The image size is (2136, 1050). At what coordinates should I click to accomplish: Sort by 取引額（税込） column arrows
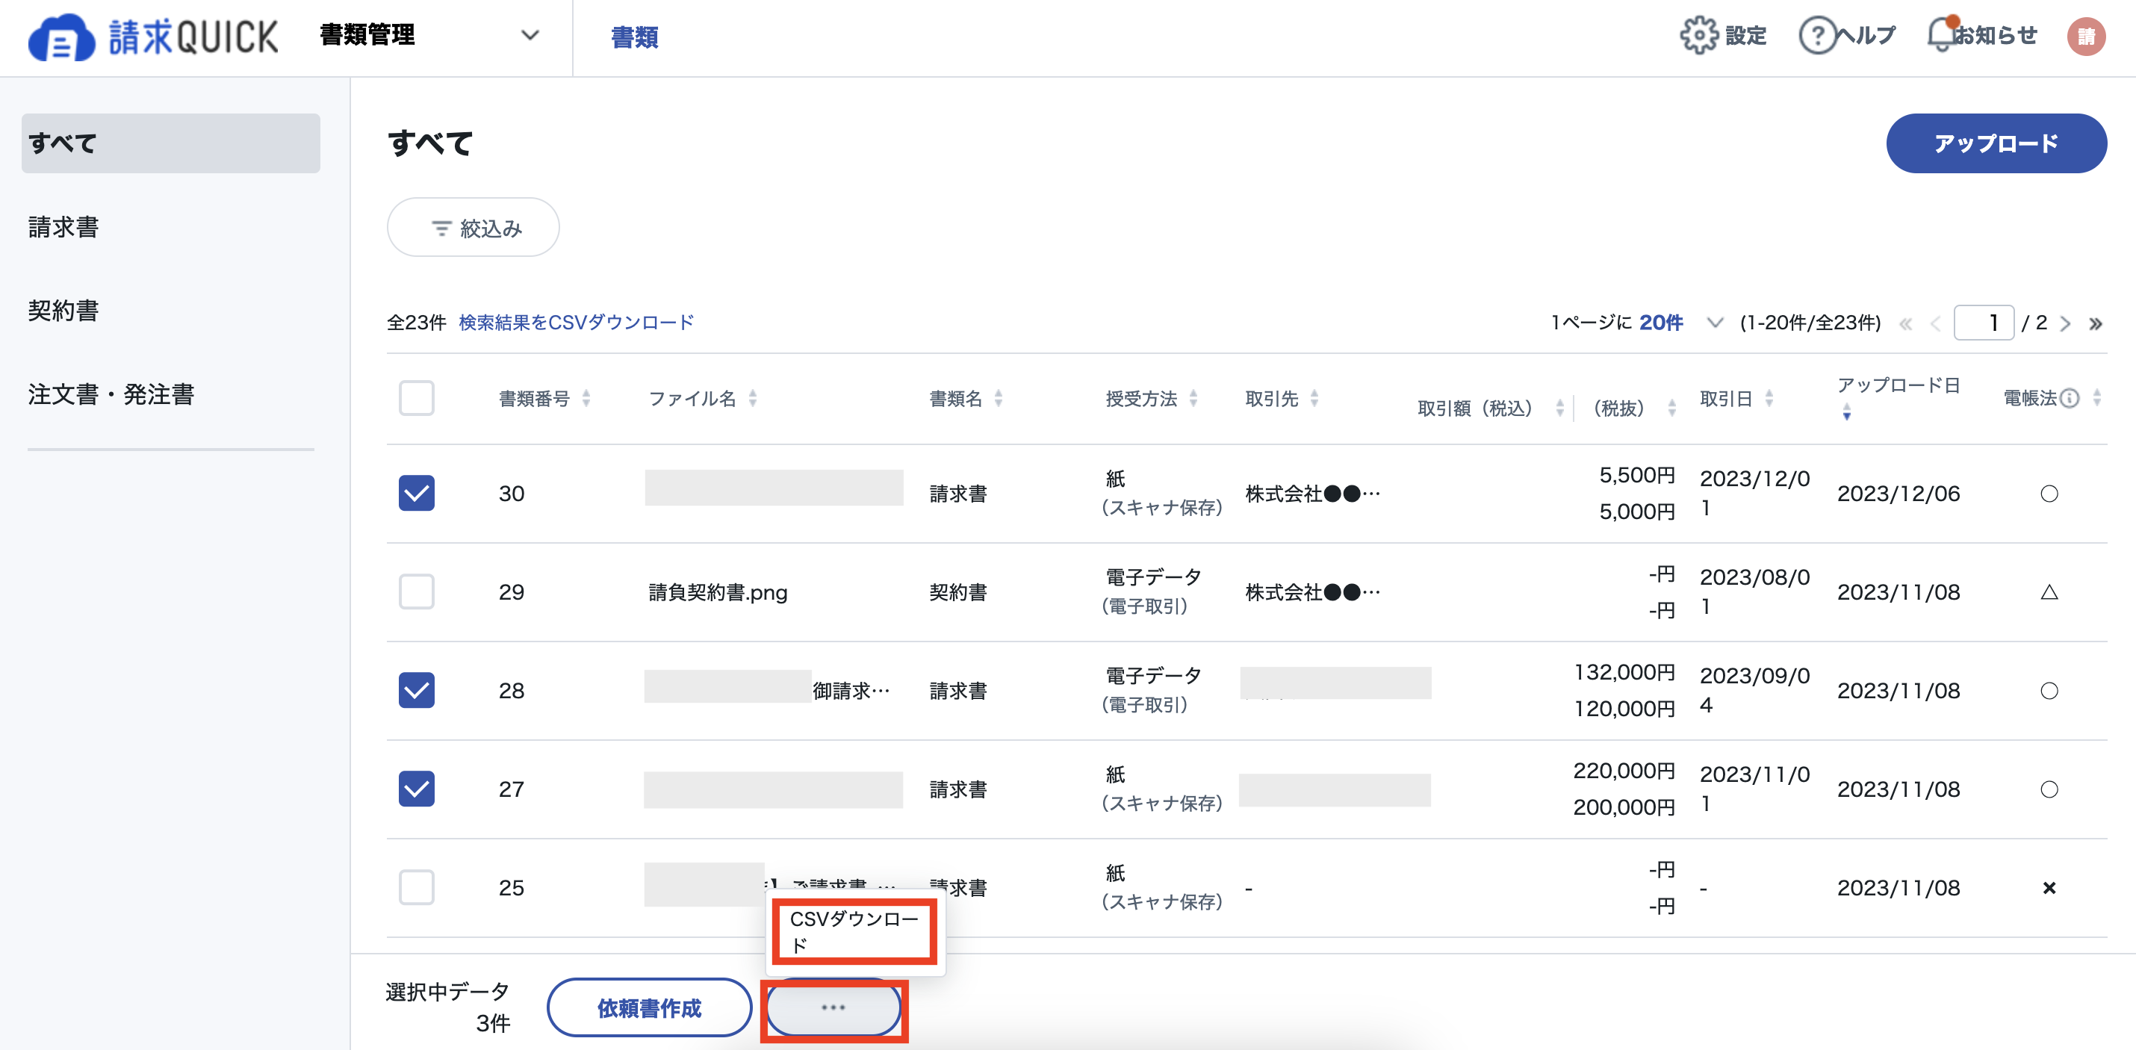tap(1559, 407)
